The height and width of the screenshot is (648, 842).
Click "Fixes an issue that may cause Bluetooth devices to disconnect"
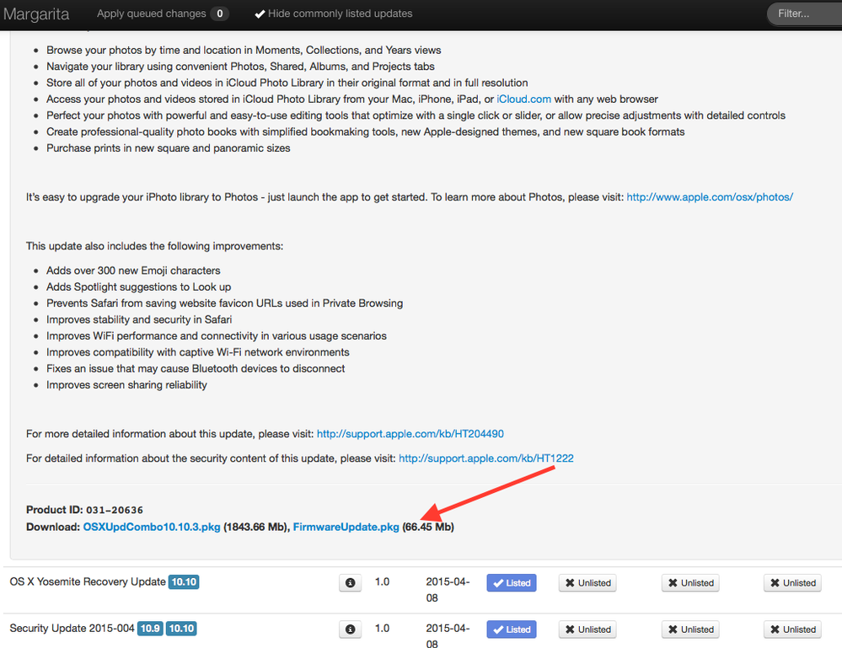tap(196, 368)
